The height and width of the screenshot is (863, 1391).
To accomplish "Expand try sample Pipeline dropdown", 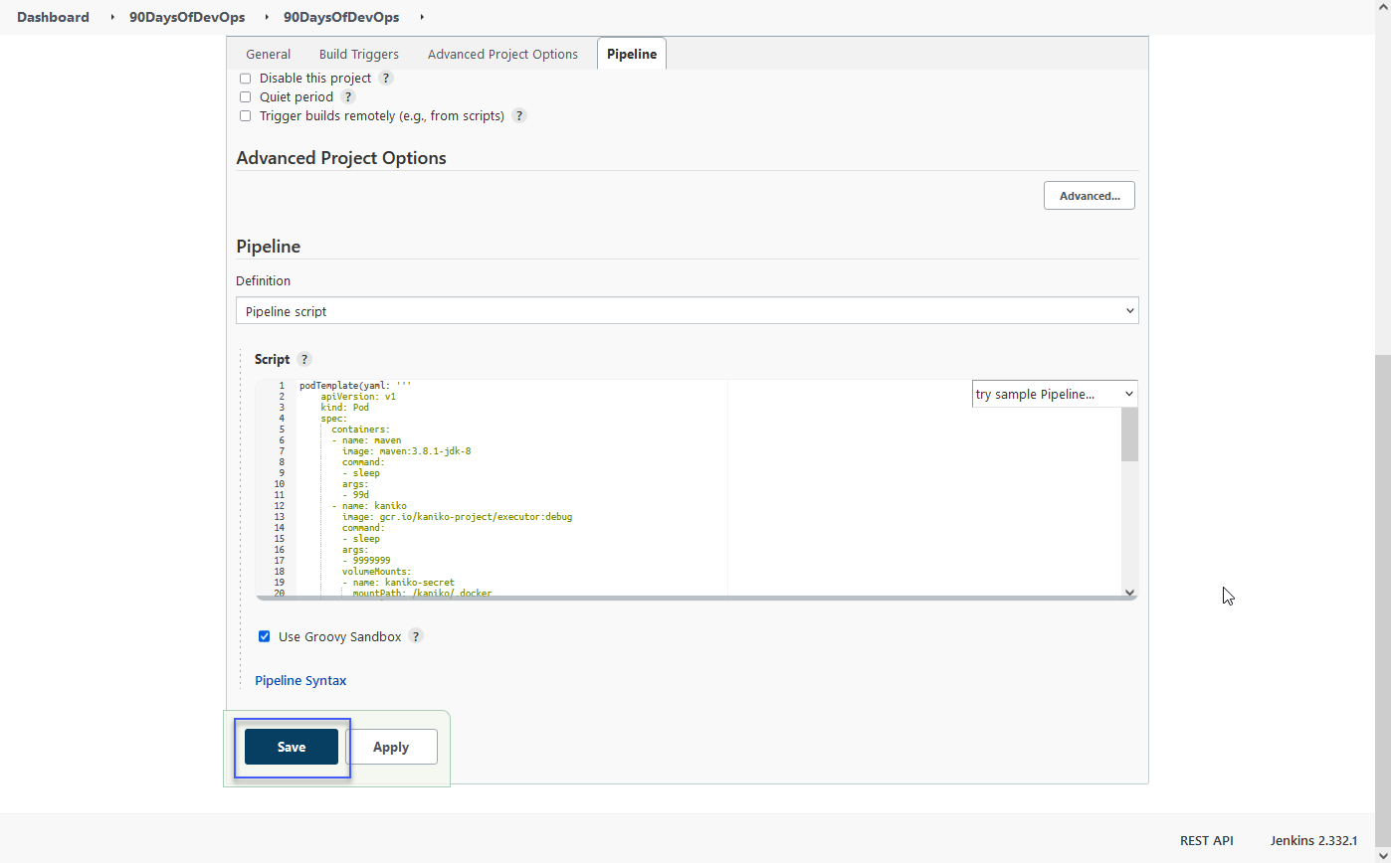I will pyautogui.click(x=1054, y=395).
